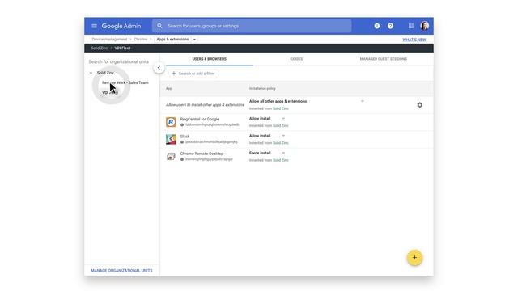Click RingCentral extension ID text

point(212,124)
